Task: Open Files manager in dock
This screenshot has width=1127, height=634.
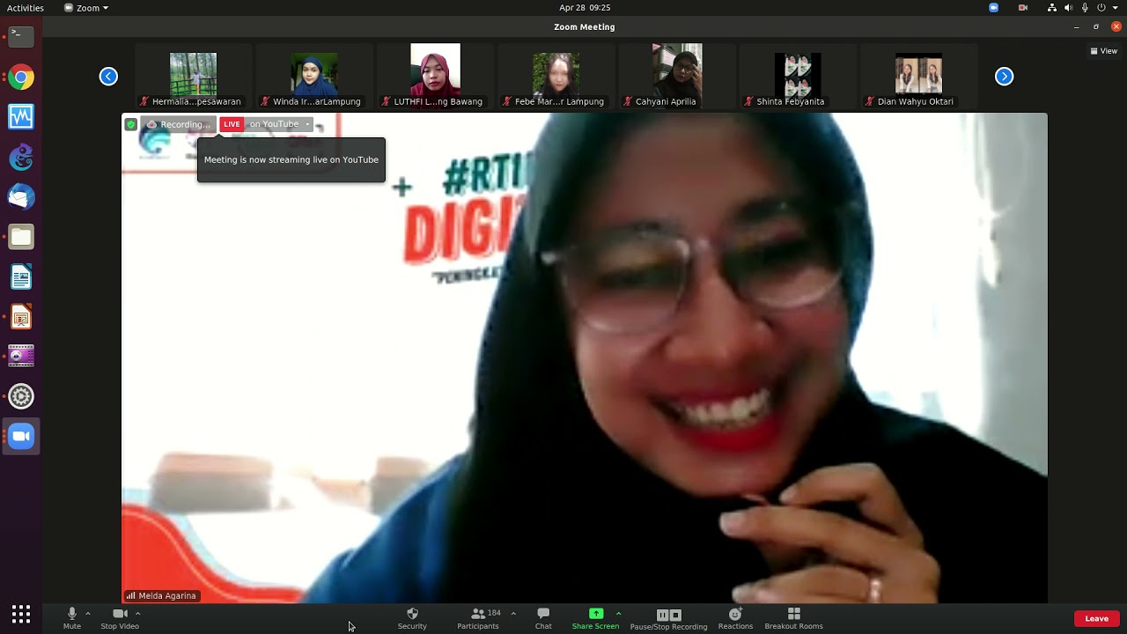Action: pyautogui.click(x=21, y=237)
